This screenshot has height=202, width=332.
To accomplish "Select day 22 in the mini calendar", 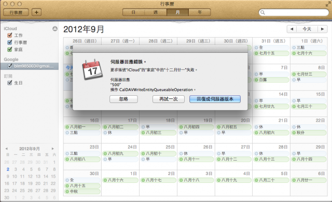I will click(53, 183).
